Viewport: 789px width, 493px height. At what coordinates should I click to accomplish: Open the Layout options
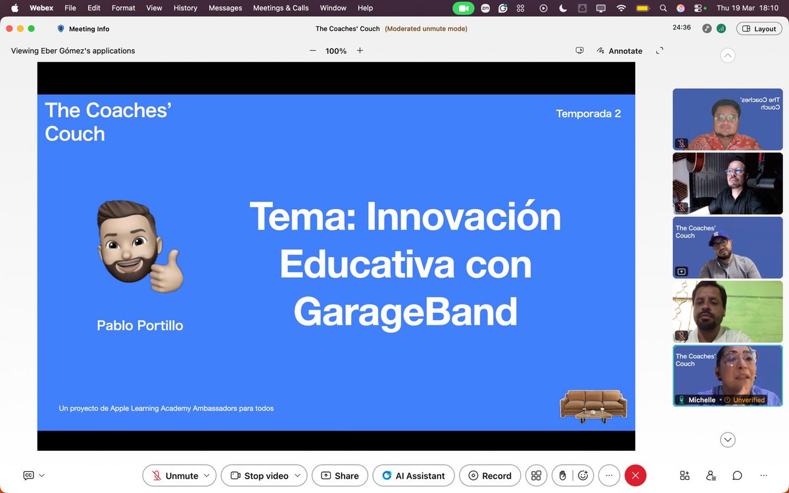point(759,29)
